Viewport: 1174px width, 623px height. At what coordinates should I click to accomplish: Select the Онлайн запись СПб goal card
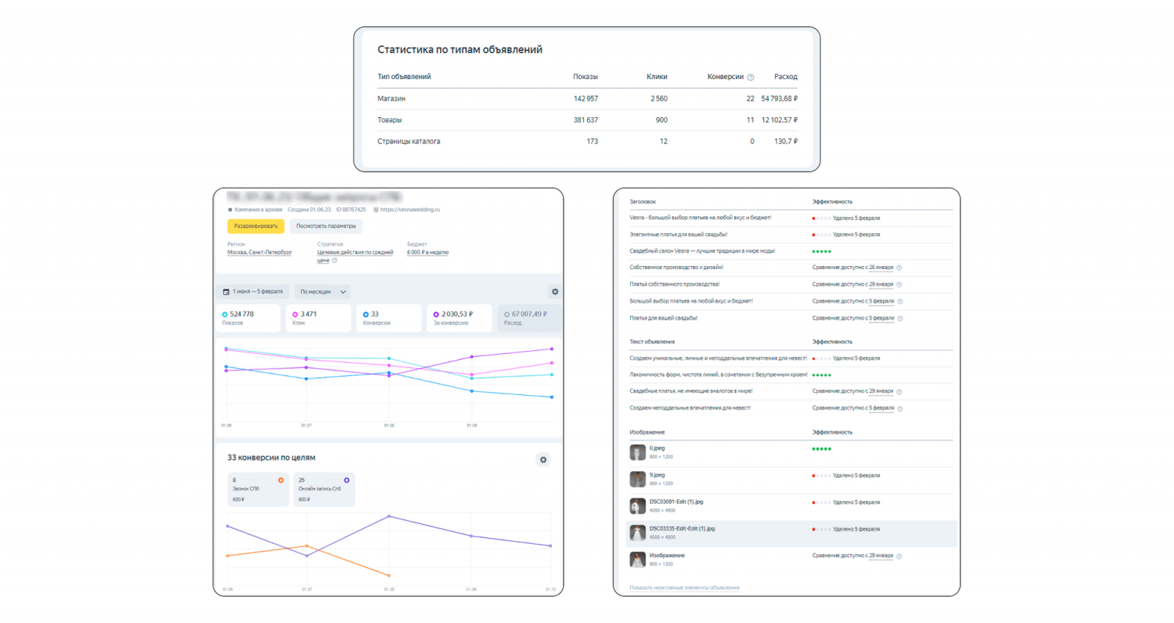point(324,490)
